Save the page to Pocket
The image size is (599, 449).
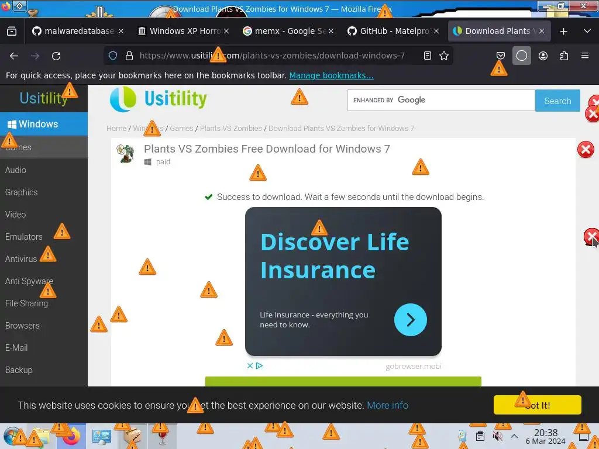click(501, 56)
